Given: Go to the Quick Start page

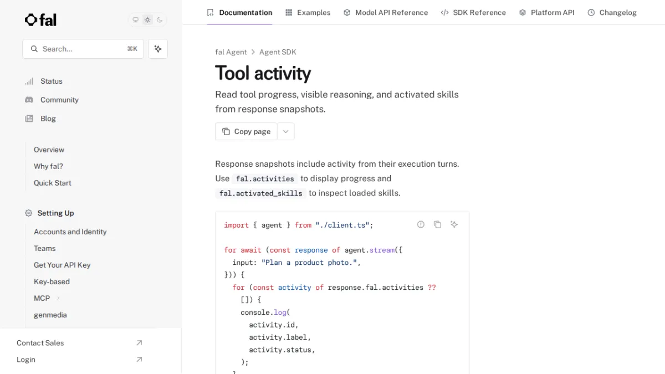Looking at the screenshot, I should [53, 183].
